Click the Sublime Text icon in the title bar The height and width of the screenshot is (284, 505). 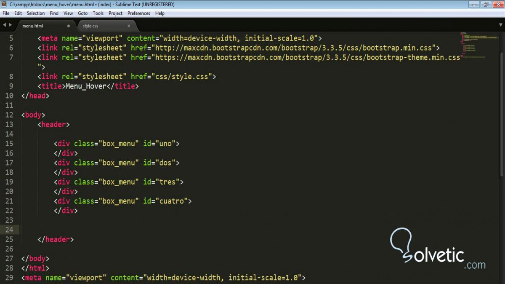click(5, 4)
